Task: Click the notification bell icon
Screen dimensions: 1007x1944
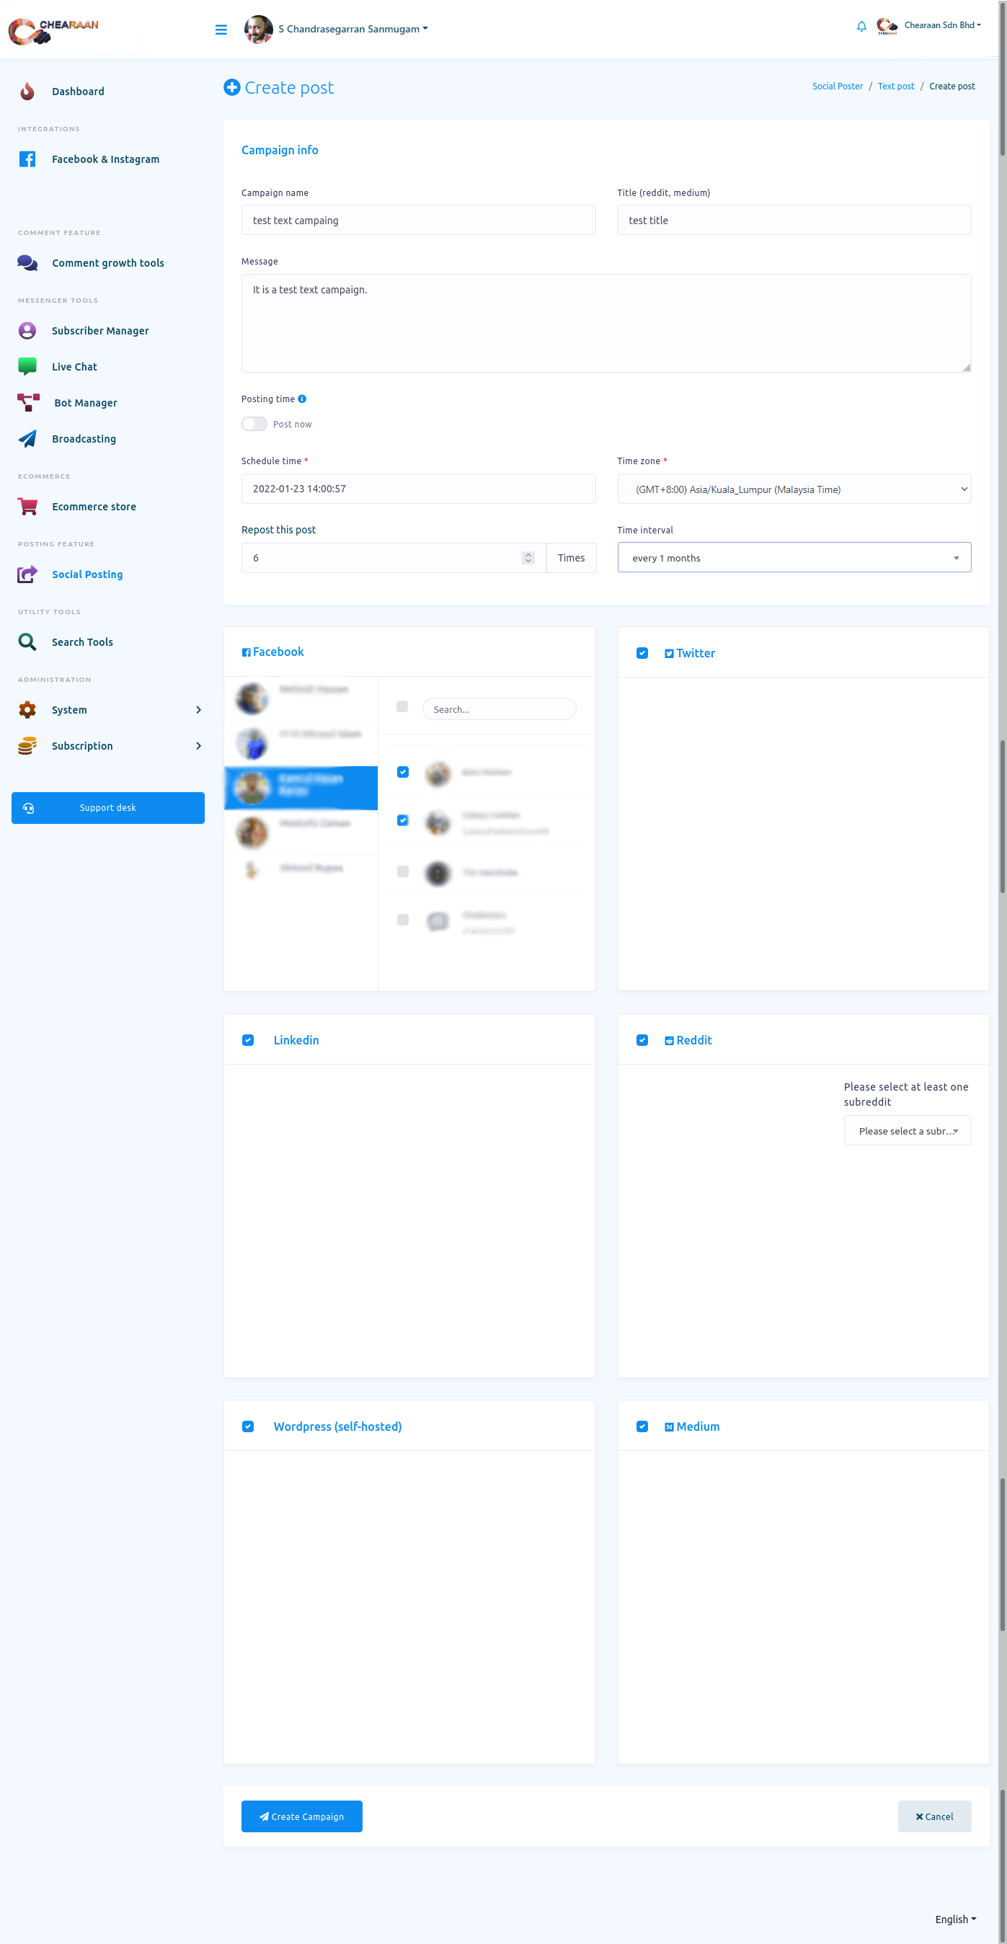Action: tap(861, 27)
